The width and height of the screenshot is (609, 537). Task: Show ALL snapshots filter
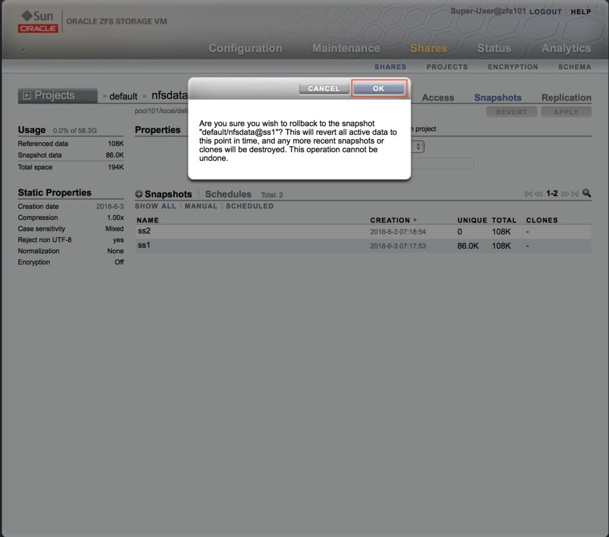tap(169, 206)
